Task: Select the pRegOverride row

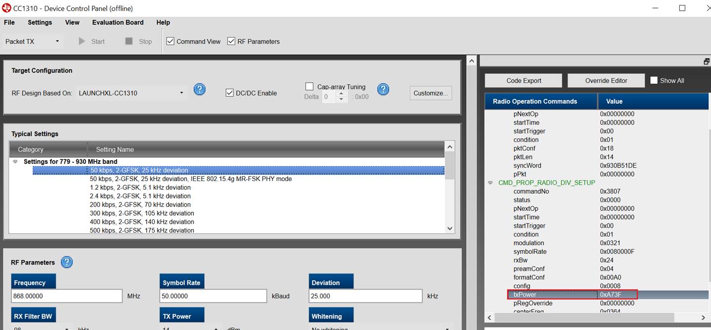Action: 597,303
